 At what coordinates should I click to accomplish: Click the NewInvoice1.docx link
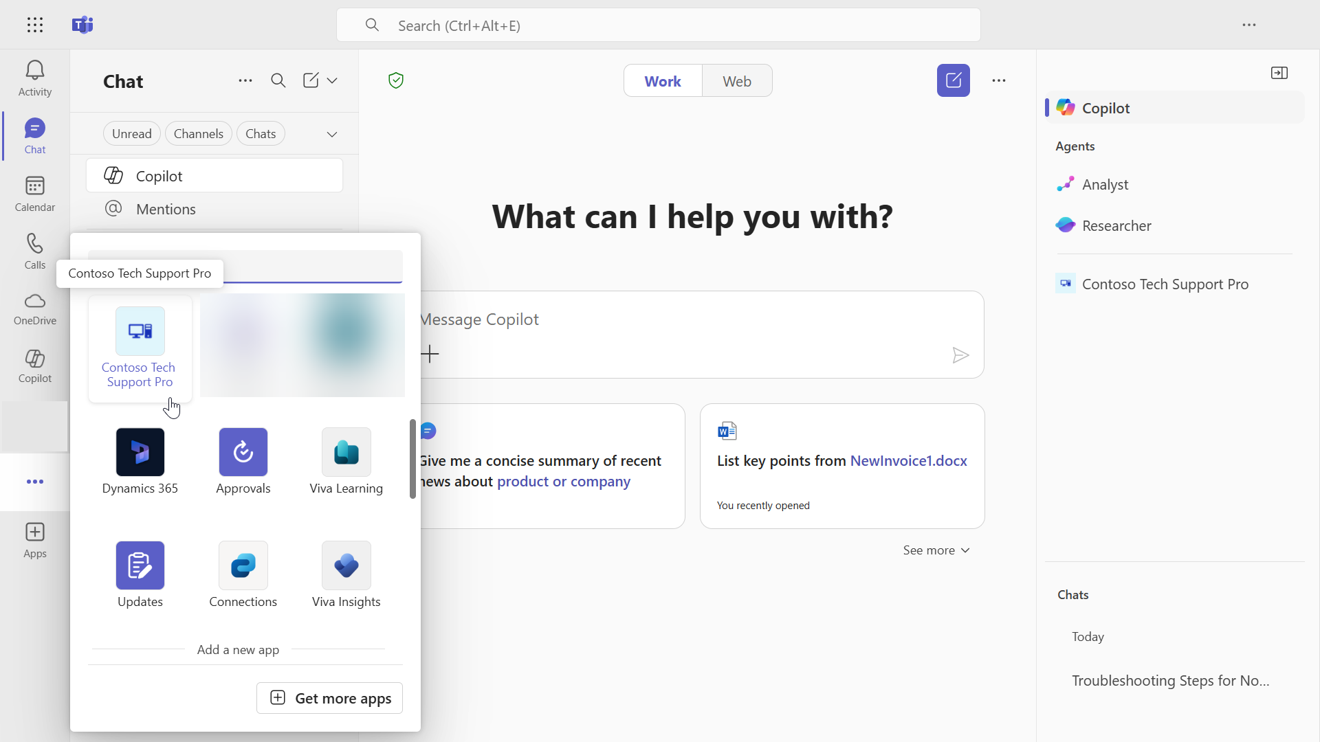tap(908, 461)
